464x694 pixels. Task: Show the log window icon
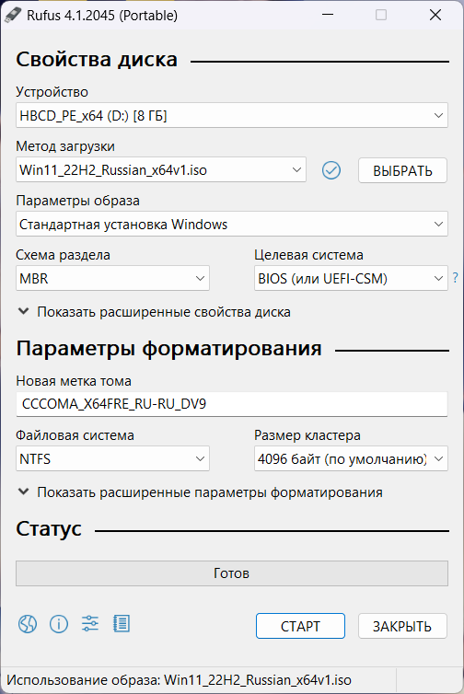coord(121,624)
